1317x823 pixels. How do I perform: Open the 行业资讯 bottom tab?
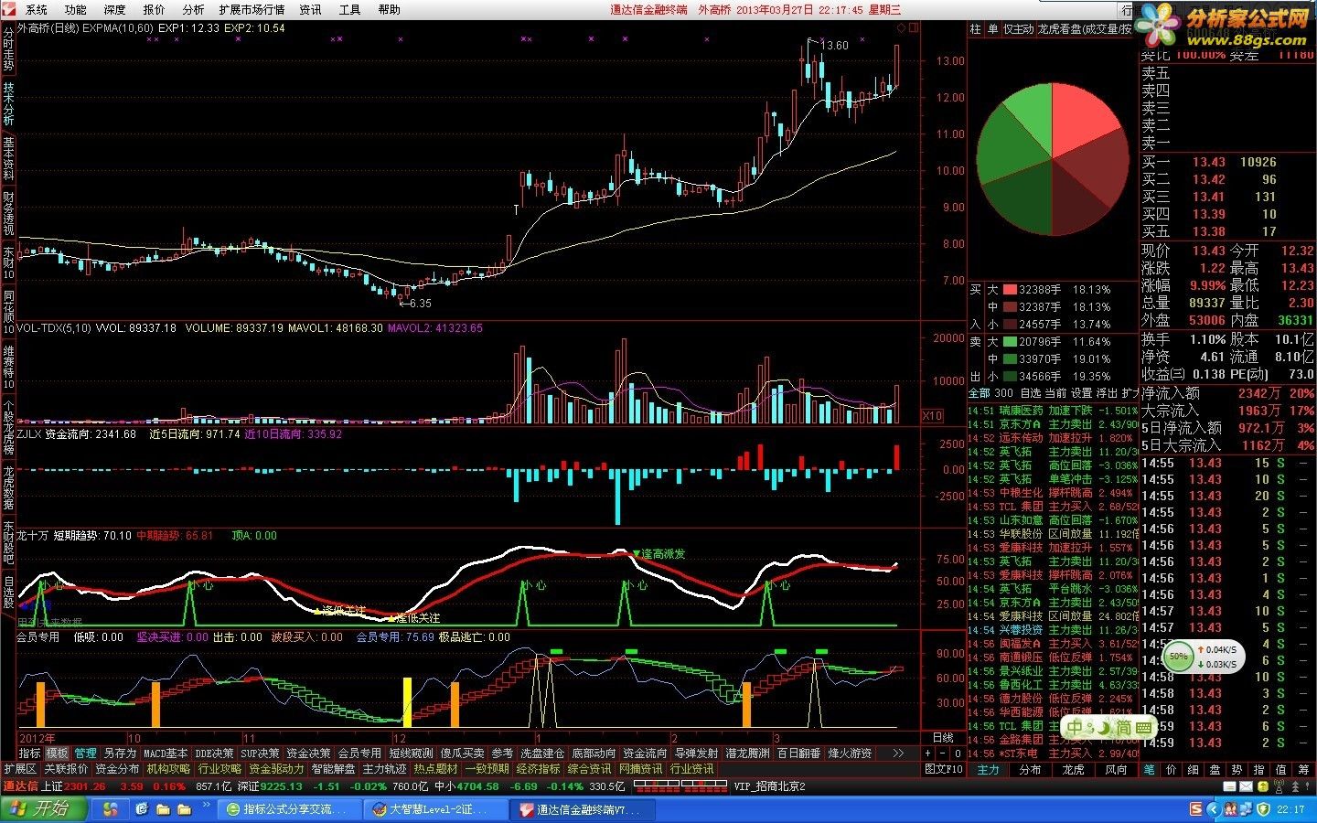pos(691,770)
